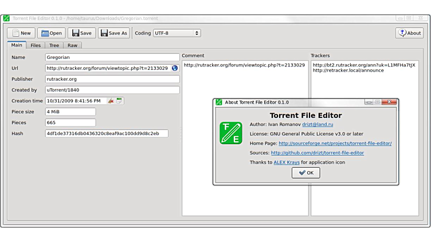Click author email link drizt@land.ru
Image resolution: width=431 pixels, height=242 pixels.
click(318, 124)
